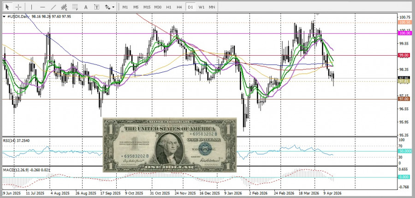Switch to M5 timeframe
Image resolution: width=415 pixels, height=198 pixels.
(136, 7)
